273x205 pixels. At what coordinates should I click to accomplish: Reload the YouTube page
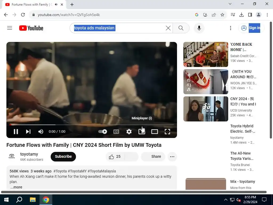pyautogui.click(x=23, y=15)
